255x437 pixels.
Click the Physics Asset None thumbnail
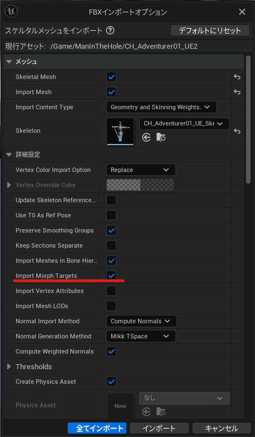(x=120, y=406)
